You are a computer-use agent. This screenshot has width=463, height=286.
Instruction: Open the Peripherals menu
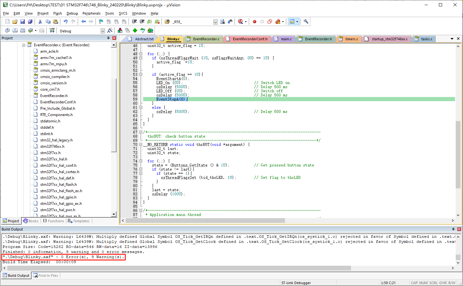click(x=91, y=13)
